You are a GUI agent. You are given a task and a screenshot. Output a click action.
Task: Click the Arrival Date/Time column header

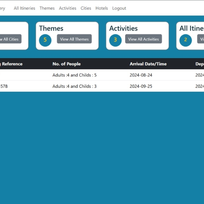tap(148, 64)
